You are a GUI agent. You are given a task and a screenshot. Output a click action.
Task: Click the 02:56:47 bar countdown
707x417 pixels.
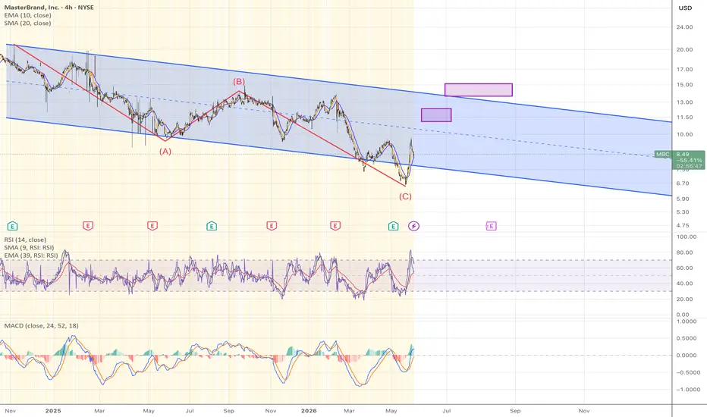pos(689,166)
